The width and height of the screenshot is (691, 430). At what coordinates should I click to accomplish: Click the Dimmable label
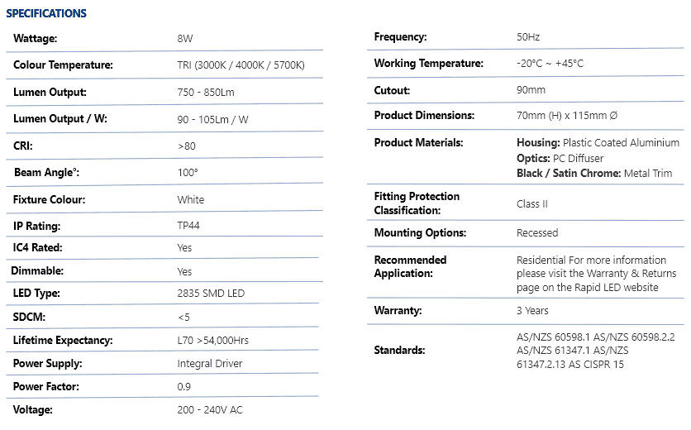(37, 271)
